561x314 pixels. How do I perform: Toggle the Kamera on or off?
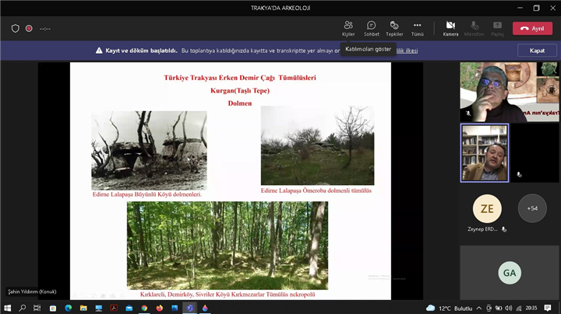pyautogui.click(x=450, y=28)
